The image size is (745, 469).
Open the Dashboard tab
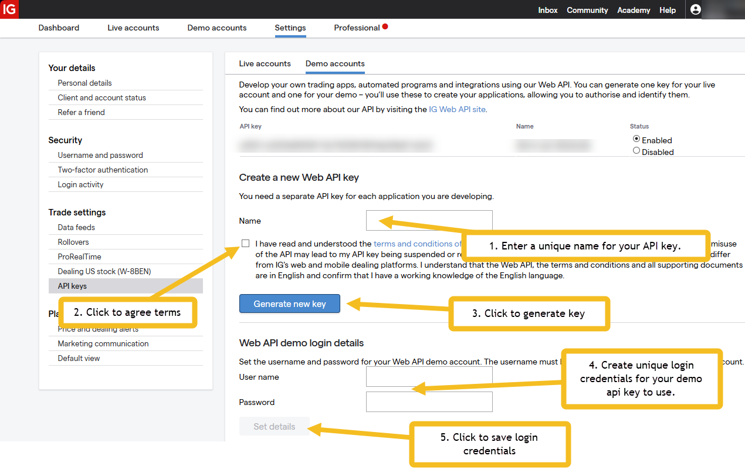[x=59, y=28]
